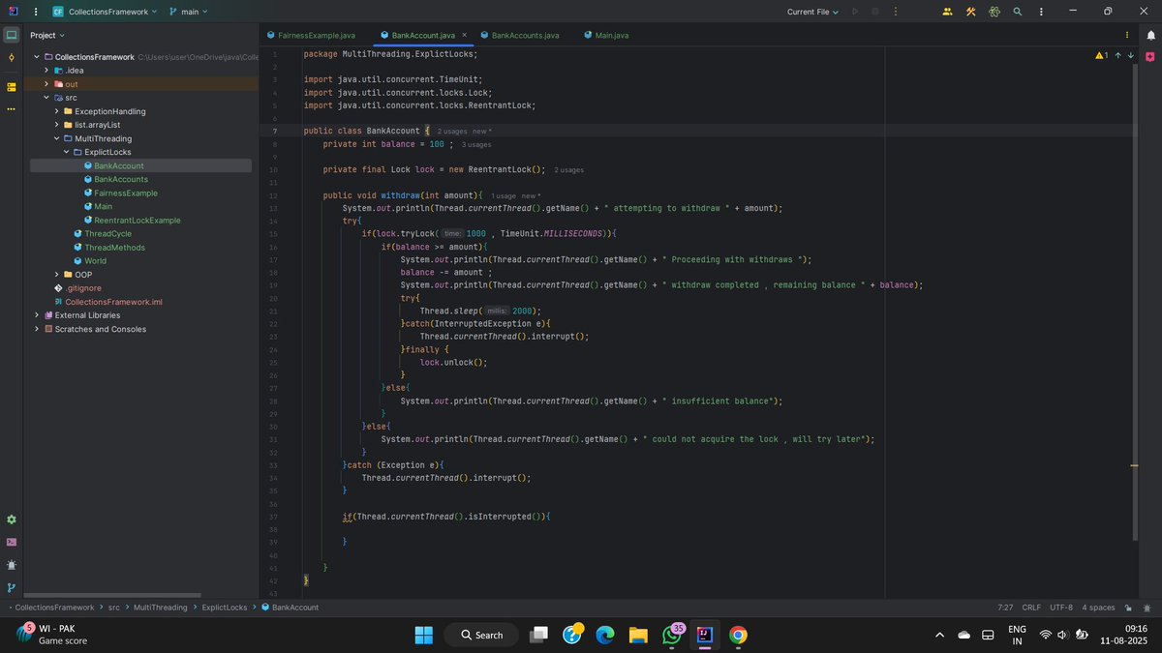Click the '3 usages' hint on balance field
This screenshot has height=653, width=1162.
475,144
